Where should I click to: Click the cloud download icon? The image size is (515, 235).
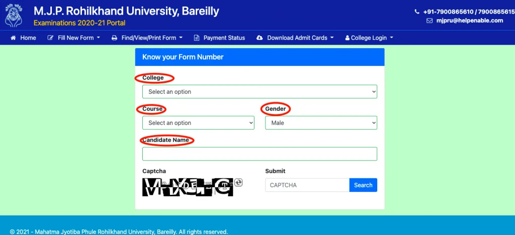(260, 38)
